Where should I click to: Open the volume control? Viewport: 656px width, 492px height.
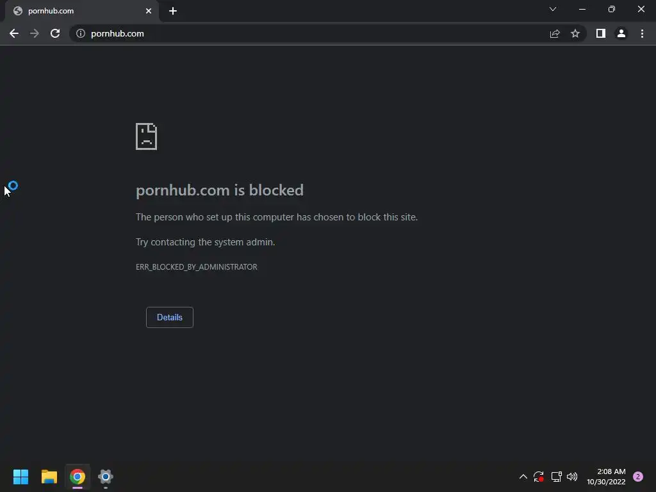(572, 477)
